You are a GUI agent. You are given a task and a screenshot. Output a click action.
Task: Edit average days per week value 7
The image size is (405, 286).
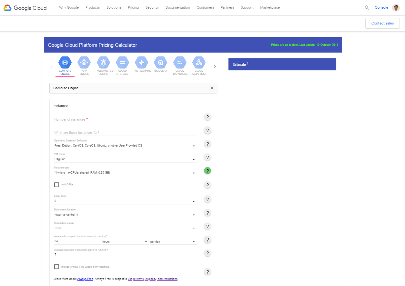coord(125,255)
